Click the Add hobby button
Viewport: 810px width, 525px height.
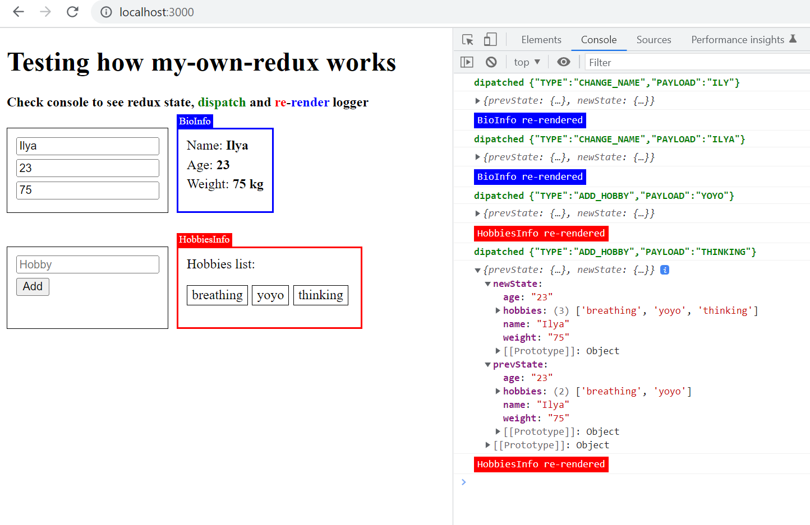pyautogui.click(x=33, y=287)
